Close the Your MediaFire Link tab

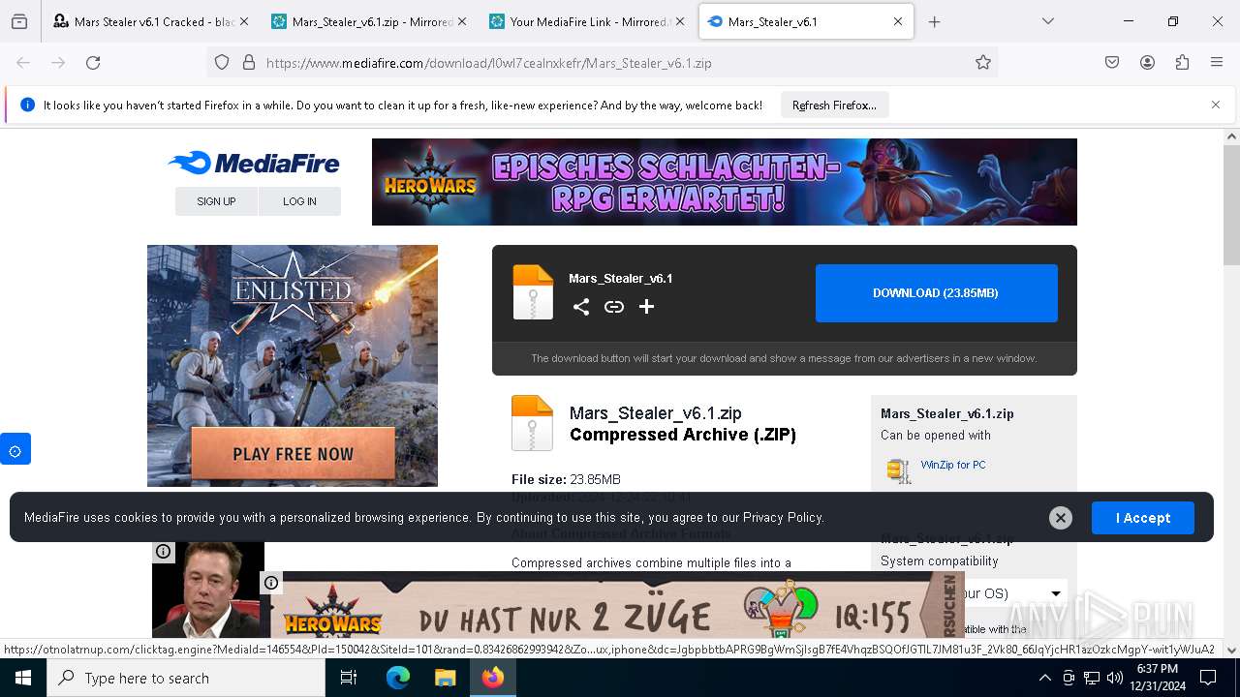coord(679,21)
